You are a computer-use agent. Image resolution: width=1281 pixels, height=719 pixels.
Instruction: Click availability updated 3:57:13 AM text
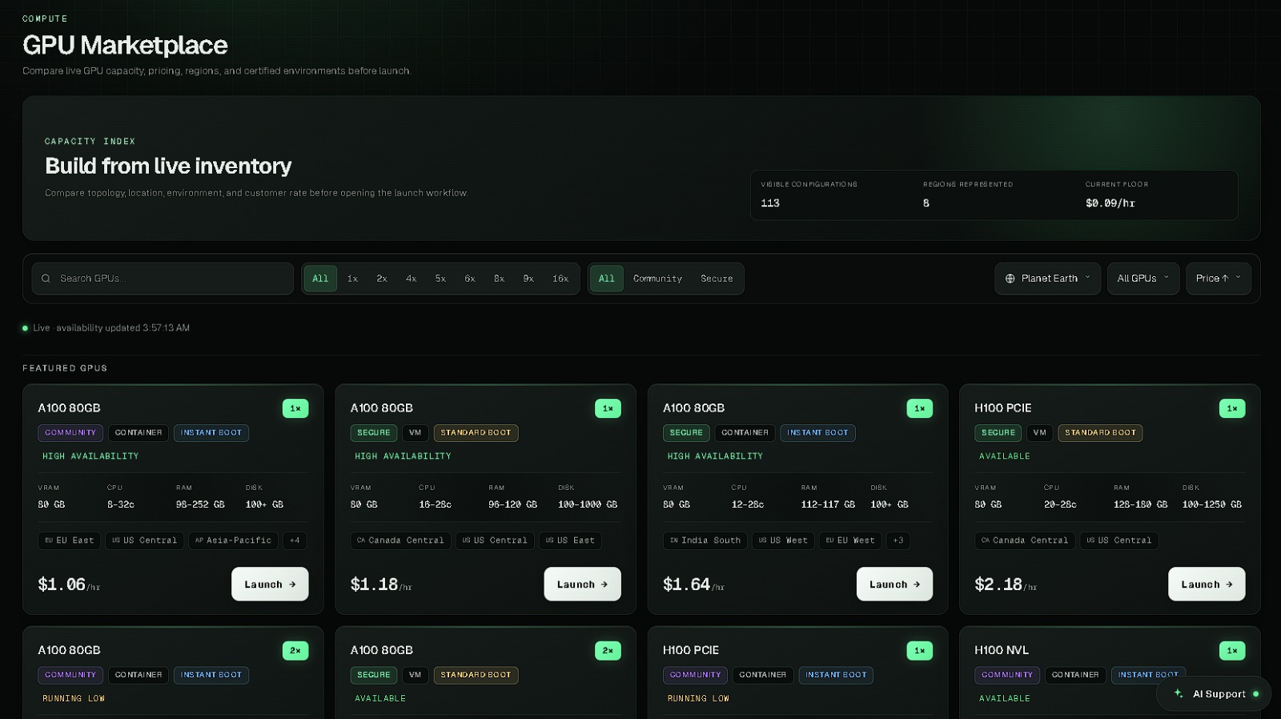pyautogui.click(x=122, y=327)
